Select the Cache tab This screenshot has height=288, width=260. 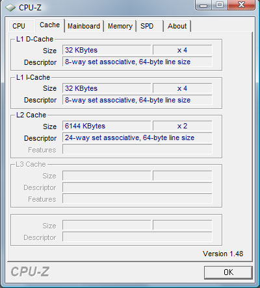(x=49, y=25)
